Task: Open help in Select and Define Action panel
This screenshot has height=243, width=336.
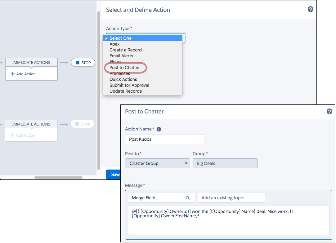Action: 310,9
